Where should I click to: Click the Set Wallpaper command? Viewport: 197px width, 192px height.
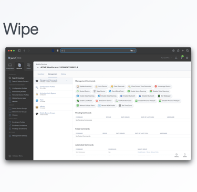click(x=164, y=96)
